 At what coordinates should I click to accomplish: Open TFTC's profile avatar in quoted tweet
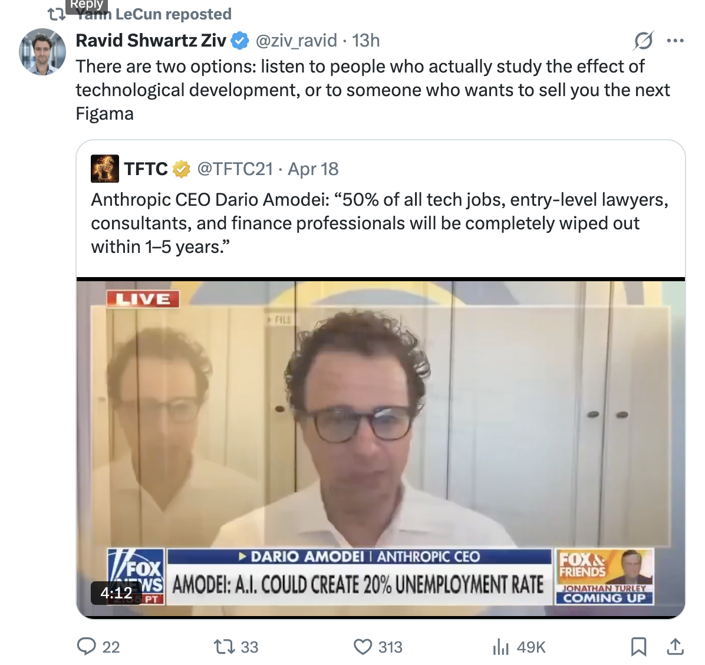click(x=105, y=169)
